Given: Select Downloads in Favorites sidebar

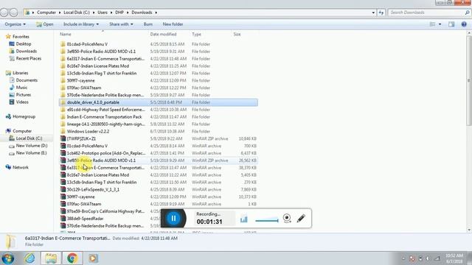Looking at the screenshot, I should tap(23, 51).
